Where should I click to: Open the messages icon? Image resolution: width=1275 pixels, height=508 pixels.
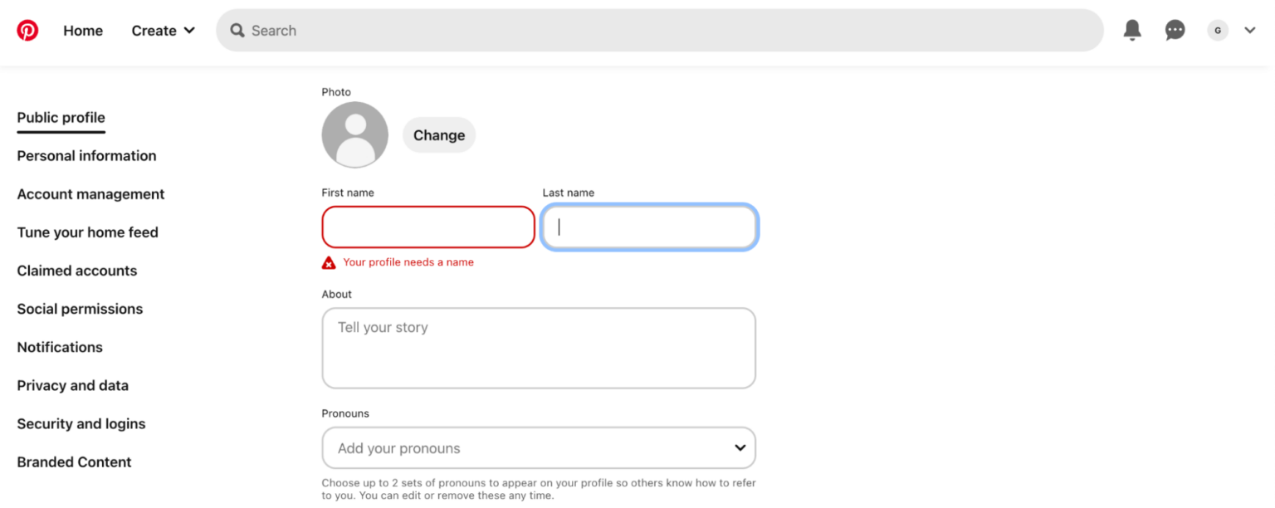[x=1175, y=30]
